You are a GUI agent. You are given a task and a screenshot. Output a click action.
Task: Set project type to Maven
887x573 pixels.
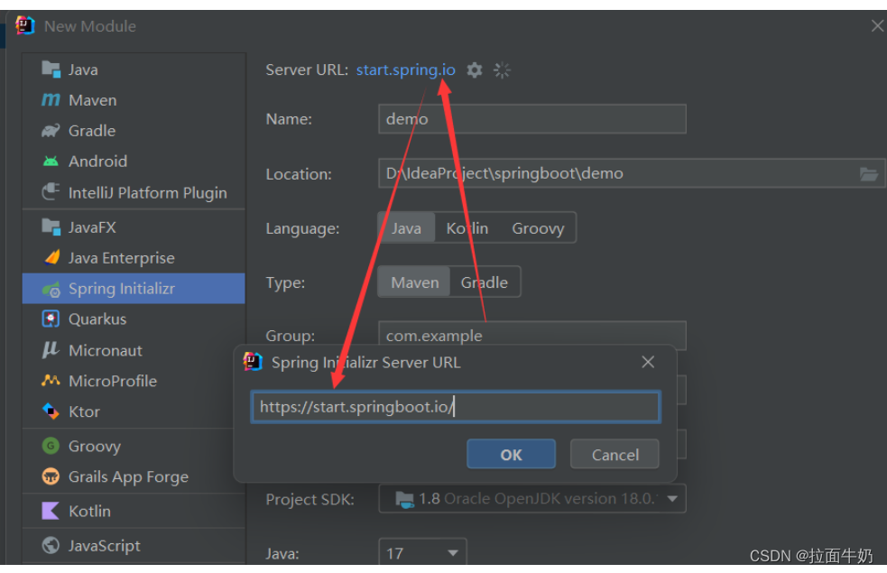point(415,282)
